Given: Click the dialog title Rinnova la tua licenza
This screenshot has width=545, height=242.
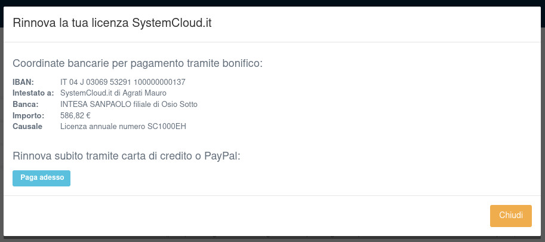Looking at the screenshot, I should 71,23.
